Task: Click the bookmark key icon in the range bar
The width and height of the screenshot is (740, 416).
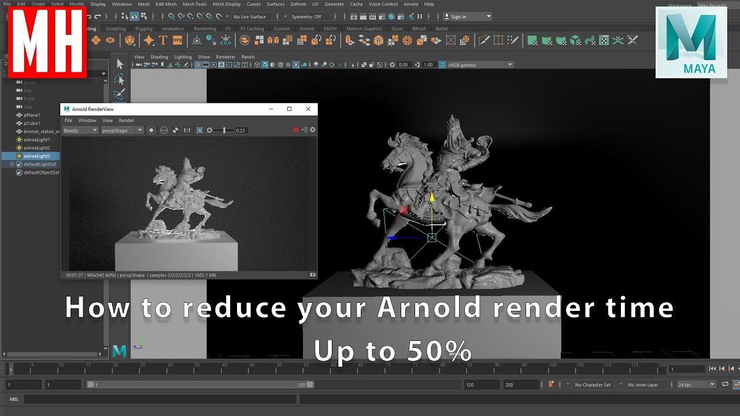Action: tap(551, 384)
